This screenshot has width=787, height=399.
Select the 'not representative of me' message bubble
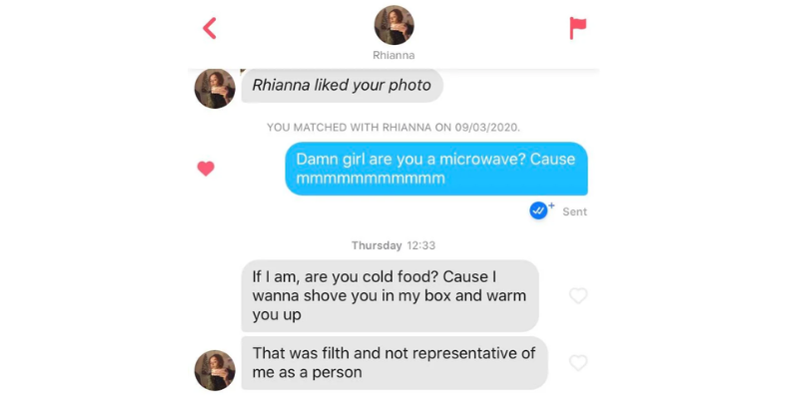[x=394, y=363]
